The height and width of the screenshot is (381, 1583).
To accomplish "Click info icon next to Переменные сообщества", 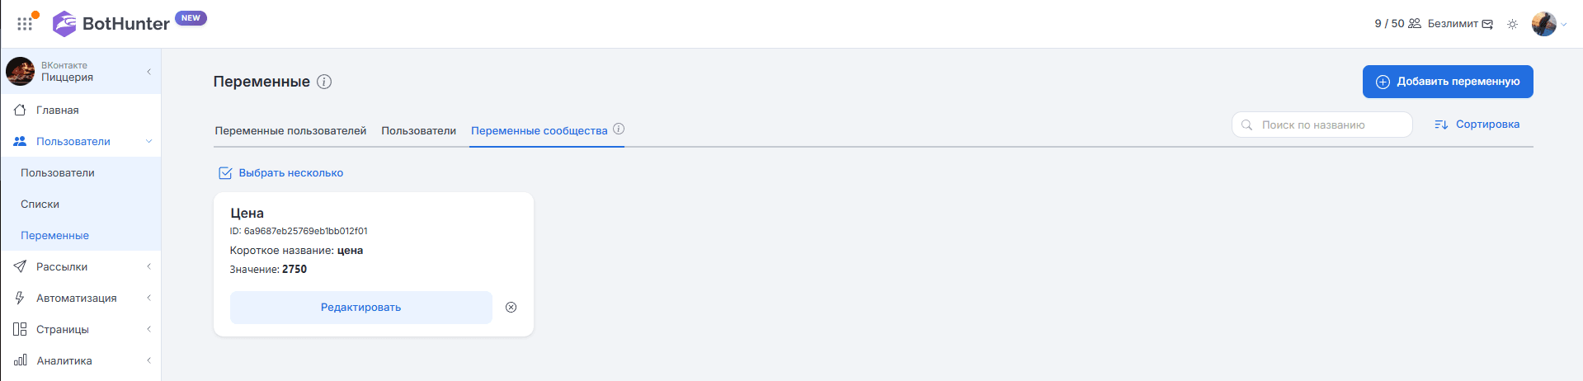I will [x=619, y=129].
